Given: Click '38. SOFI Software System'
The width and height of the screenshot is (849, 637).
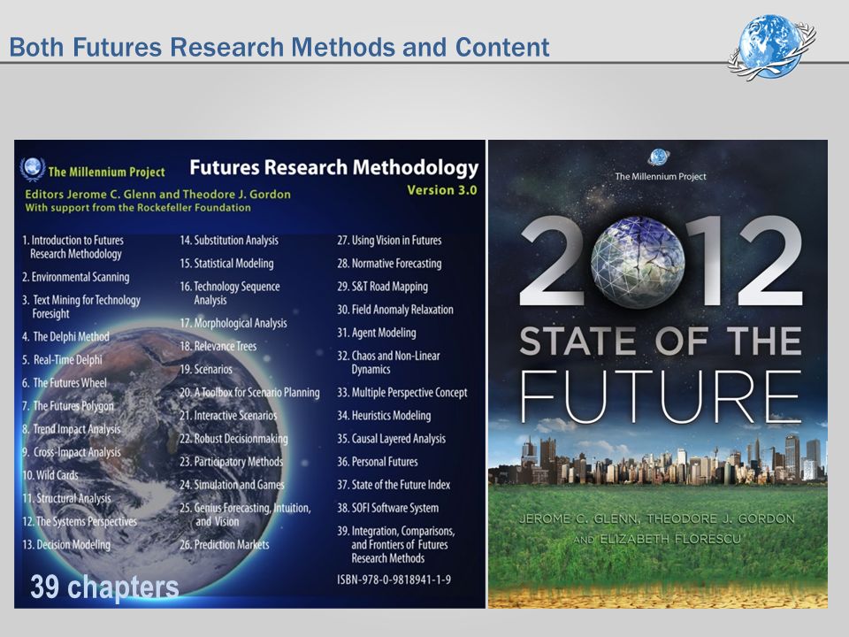Looking at the screenshot, I should pos(387,508).
